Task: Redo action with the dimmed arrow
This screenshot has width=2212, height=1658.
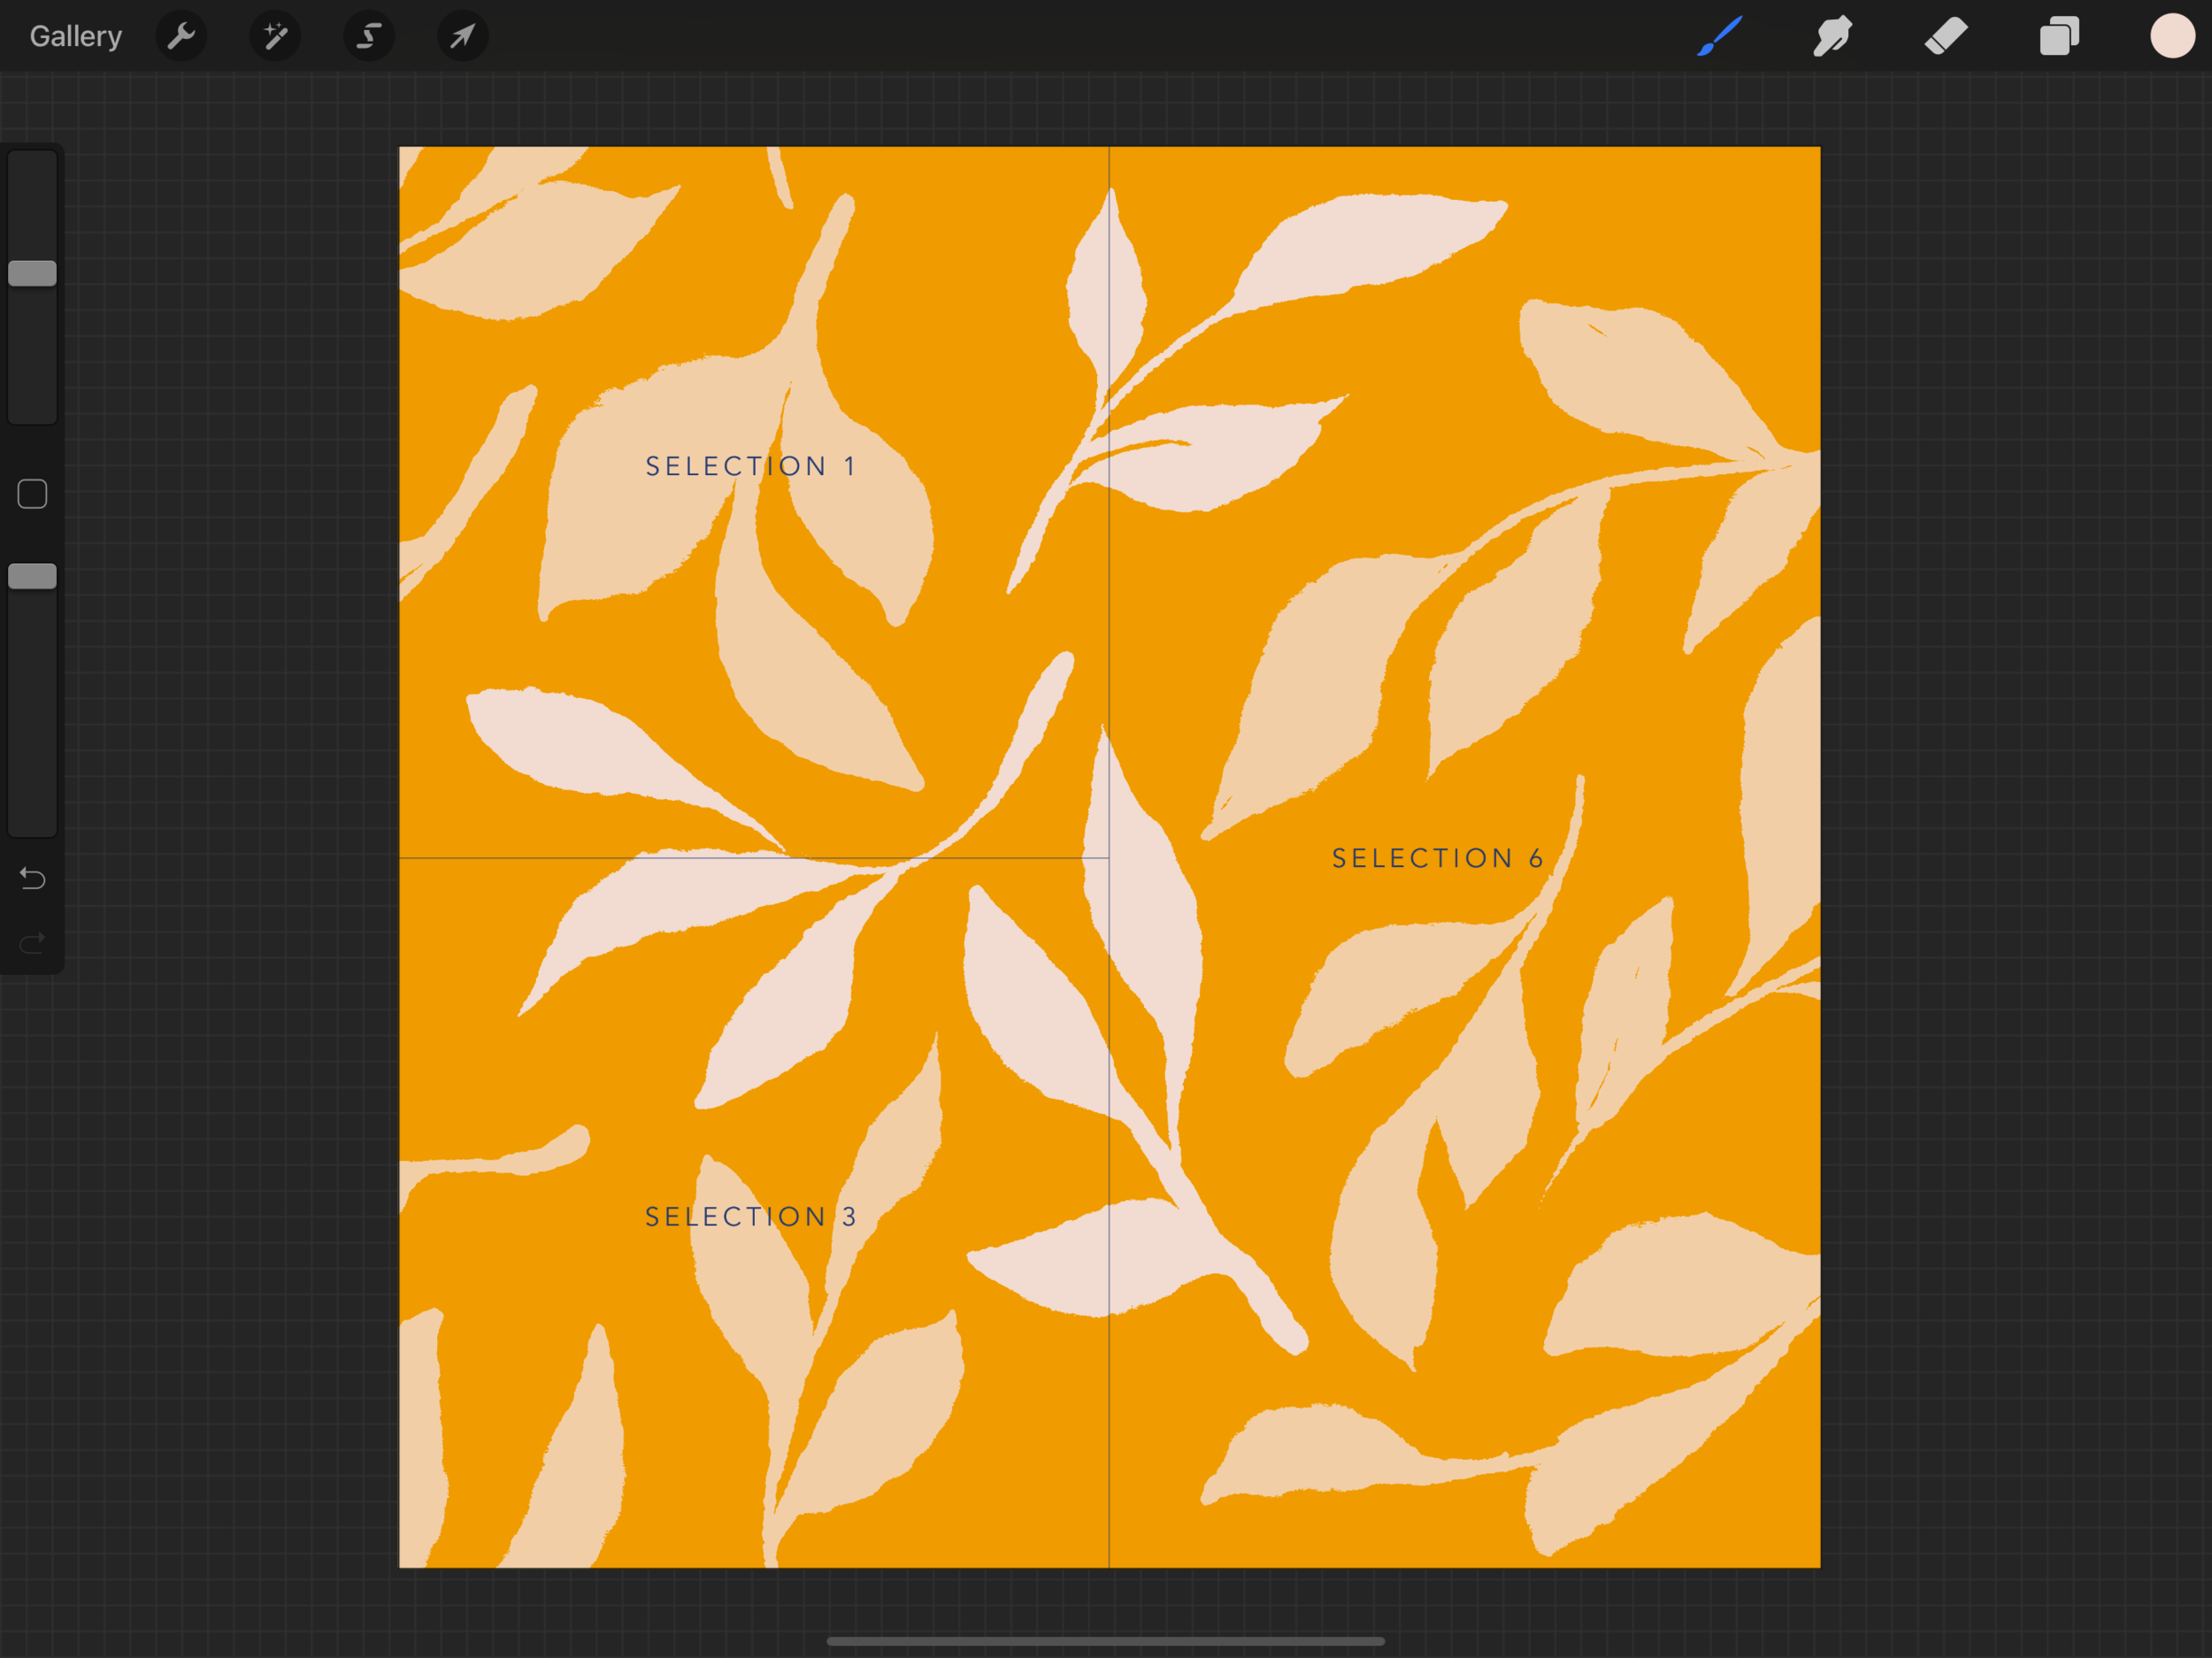Action: click(32, 942)
